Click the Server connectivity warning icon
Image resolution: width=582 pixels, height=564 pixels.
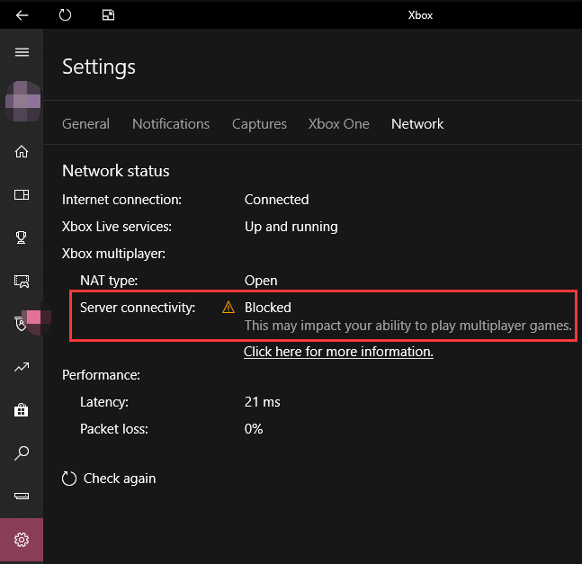(x=228, y=308)
